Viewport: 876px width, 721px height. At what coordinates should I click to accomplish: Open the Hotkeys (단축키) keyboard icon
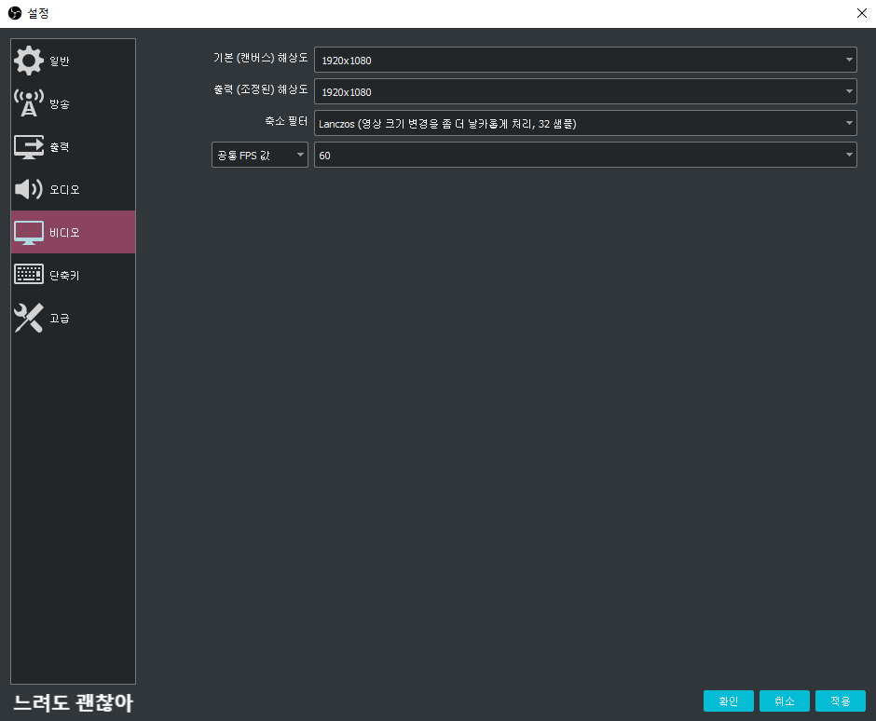29,275
